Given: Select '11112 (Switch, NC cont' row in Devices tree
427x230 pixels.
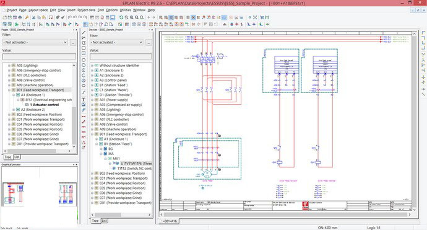Looking at the screenshot, I should coord(134,169).
